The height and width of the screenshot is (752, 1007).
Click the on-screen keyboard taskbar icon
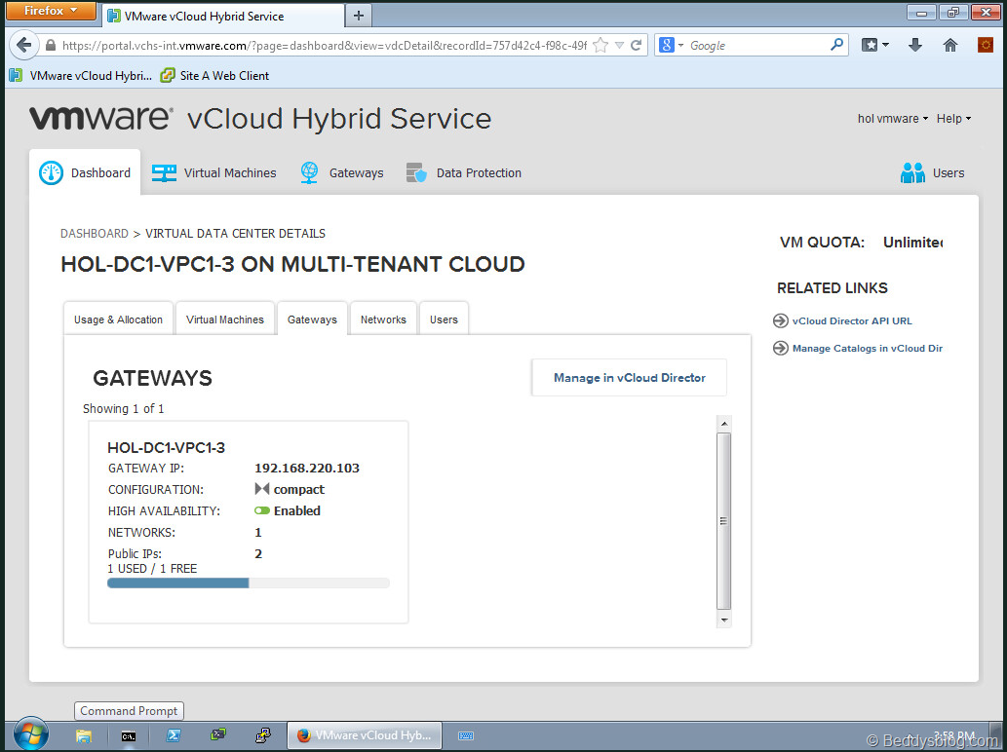[x=466, y=736]
